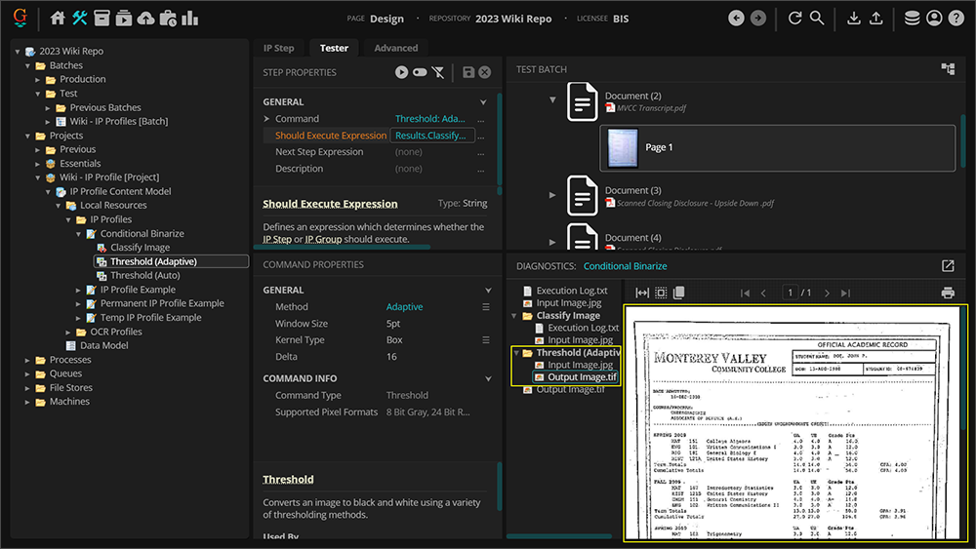The height and width of the screenshot is (549, 976).
Task: Collapse the GENERAL section in Step Properties
Action: coord(483,102)
